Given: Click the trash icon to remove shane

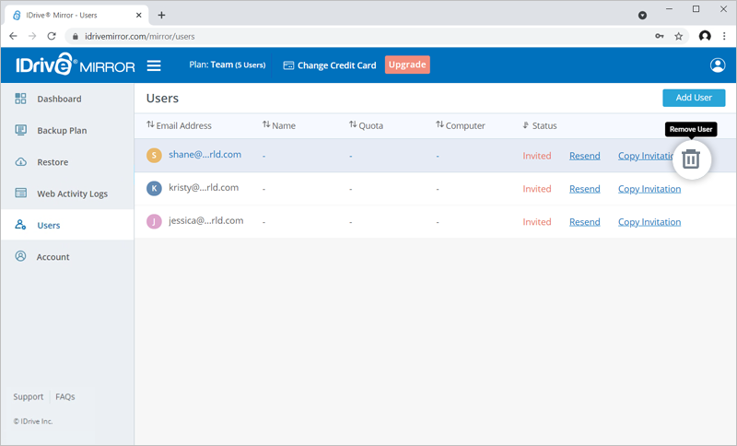Looking at the screenshot, I should click(x=691, y=159).
